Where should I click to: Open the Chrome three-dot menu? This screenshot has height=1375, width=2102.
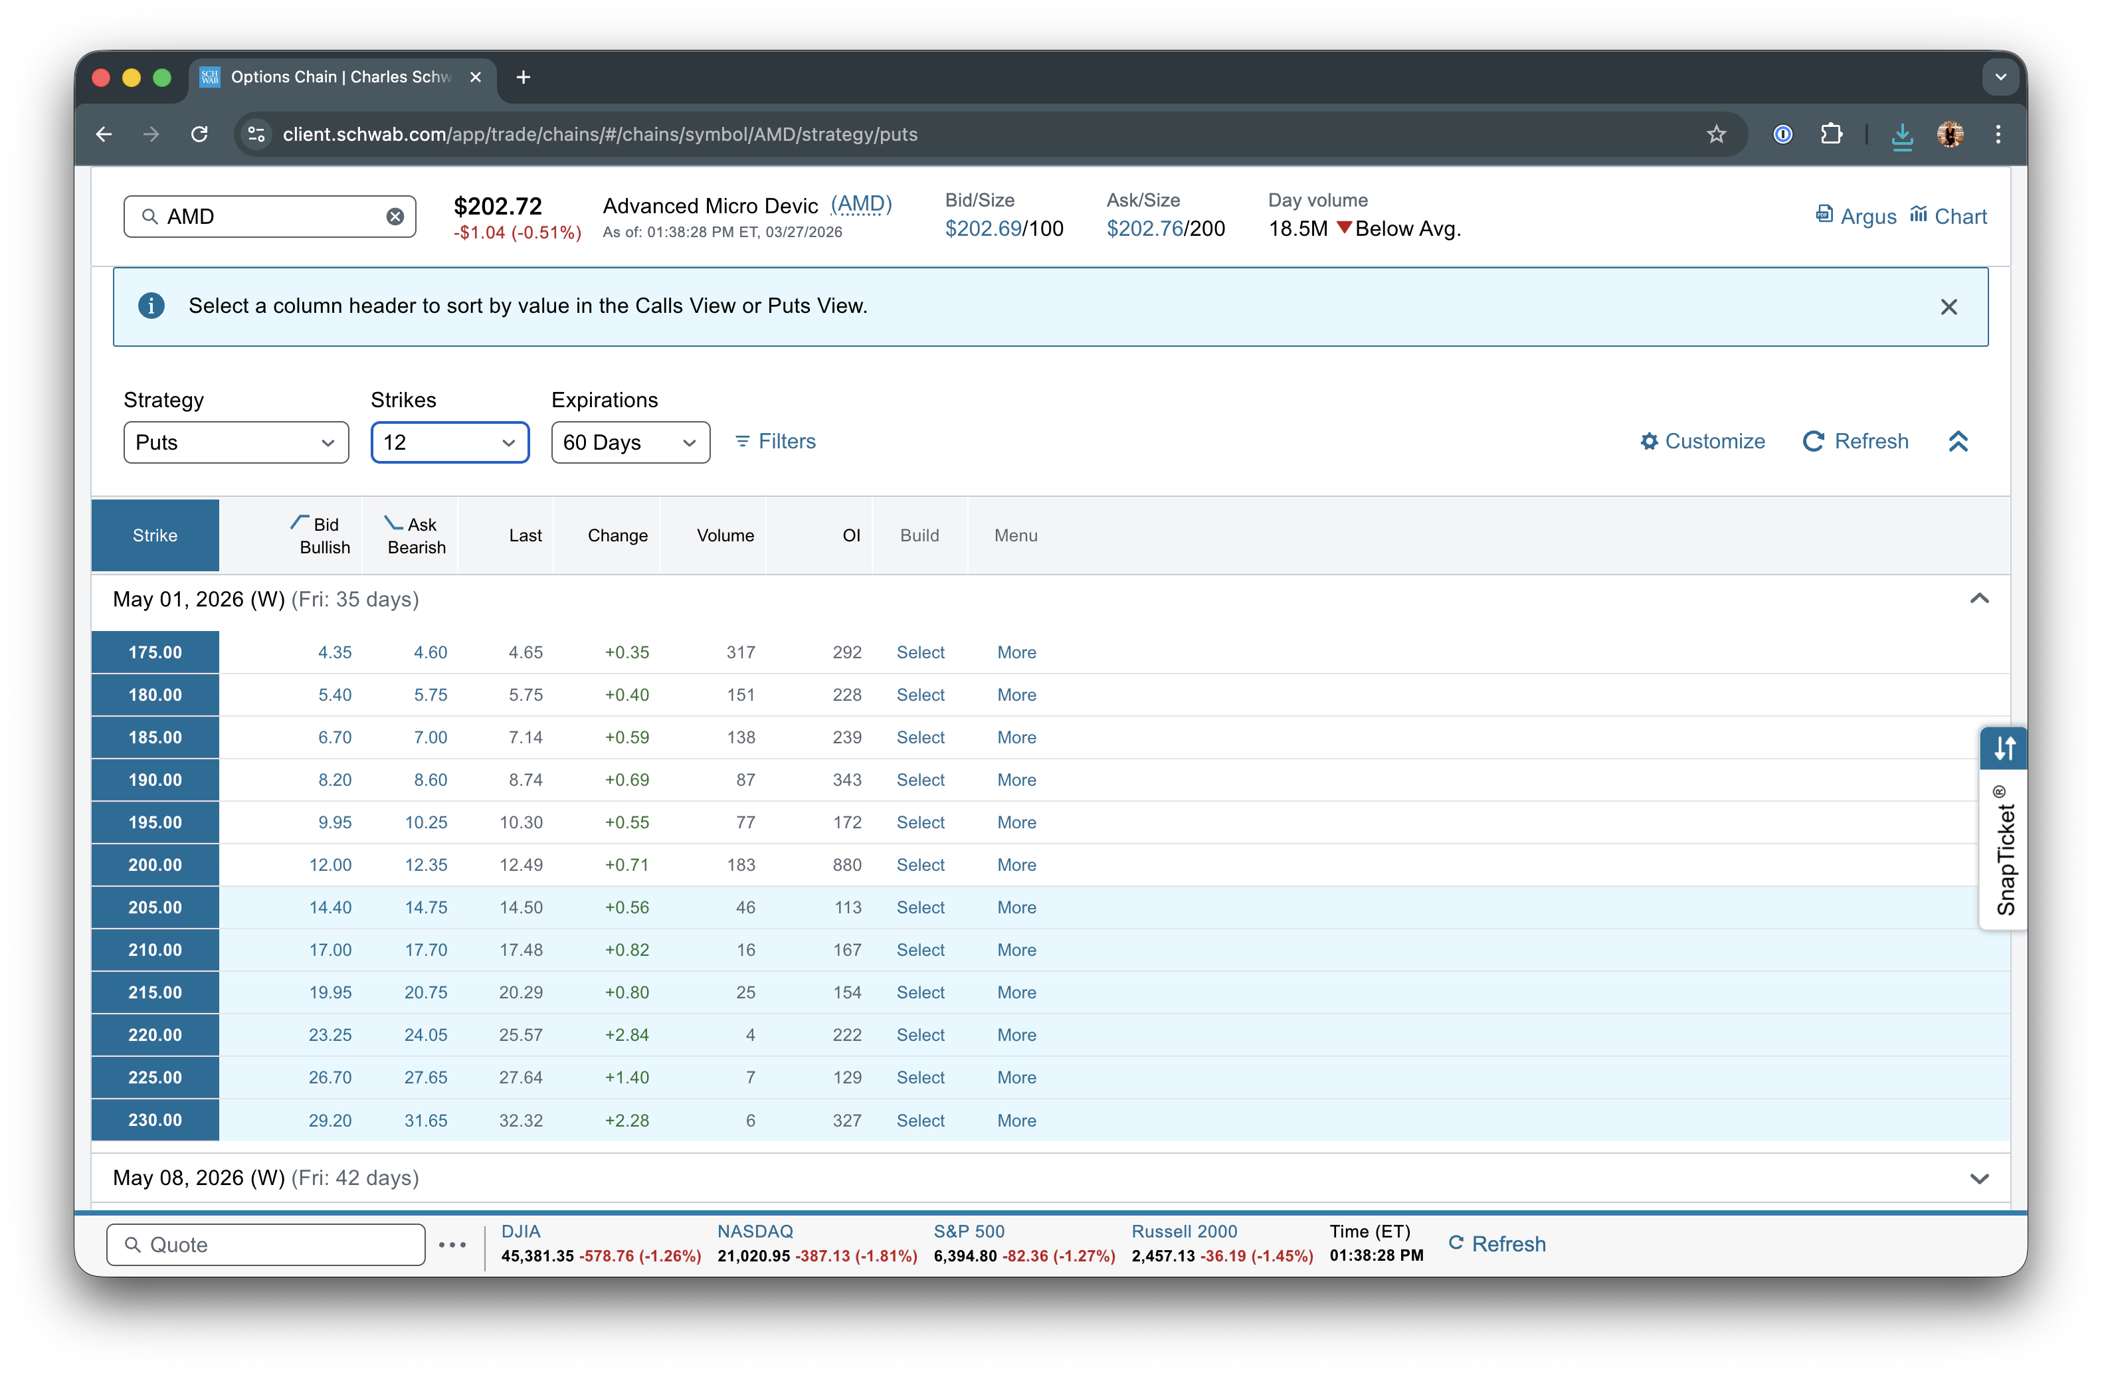pyautogui.click(x=1998, y=134)
